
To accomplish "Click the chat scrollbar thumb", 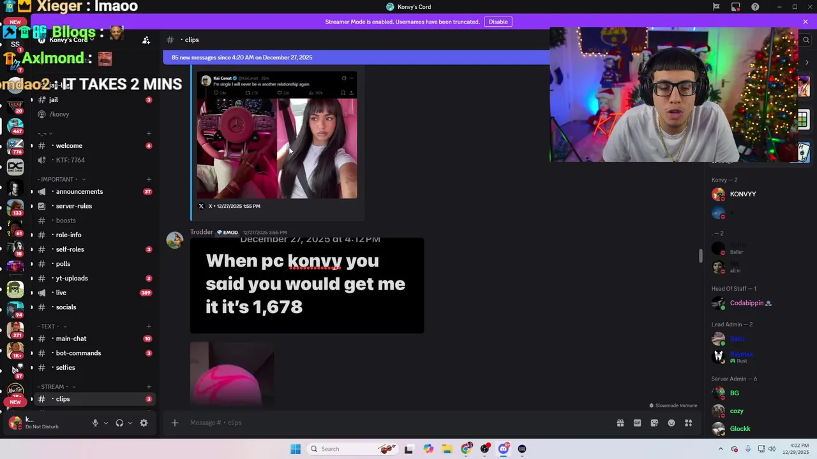I will (x=700, y=256).
